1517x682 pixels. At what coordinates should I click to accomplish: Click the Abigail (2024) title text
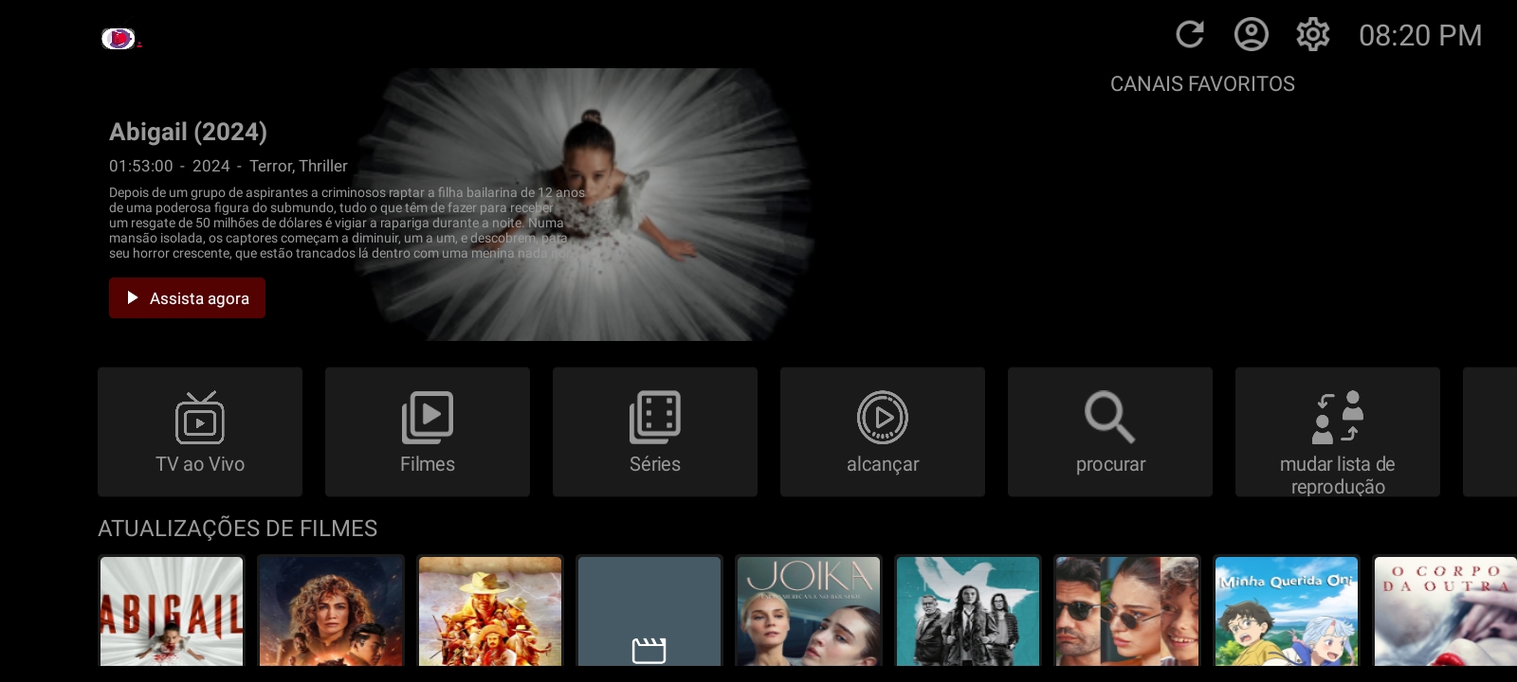tap(188, 132)
